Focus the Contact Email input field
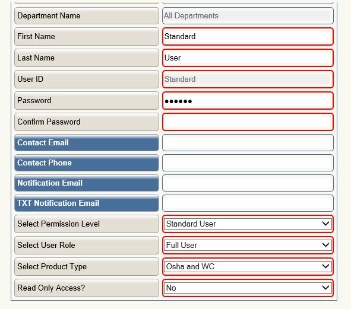This screenshot has height=309, width=351. click(248, 143)
